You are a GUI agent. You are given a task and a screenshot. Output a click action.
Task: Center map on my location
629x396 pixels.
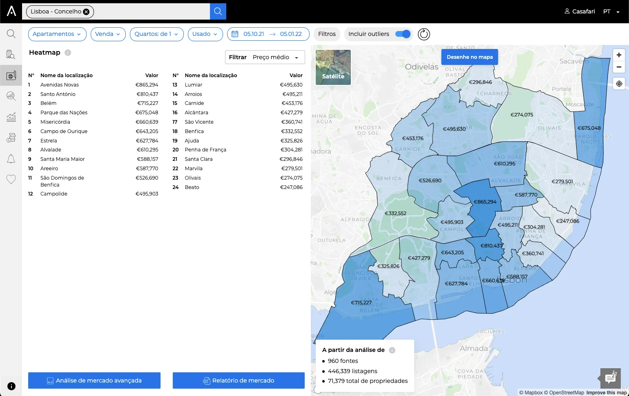pos(619,84)
